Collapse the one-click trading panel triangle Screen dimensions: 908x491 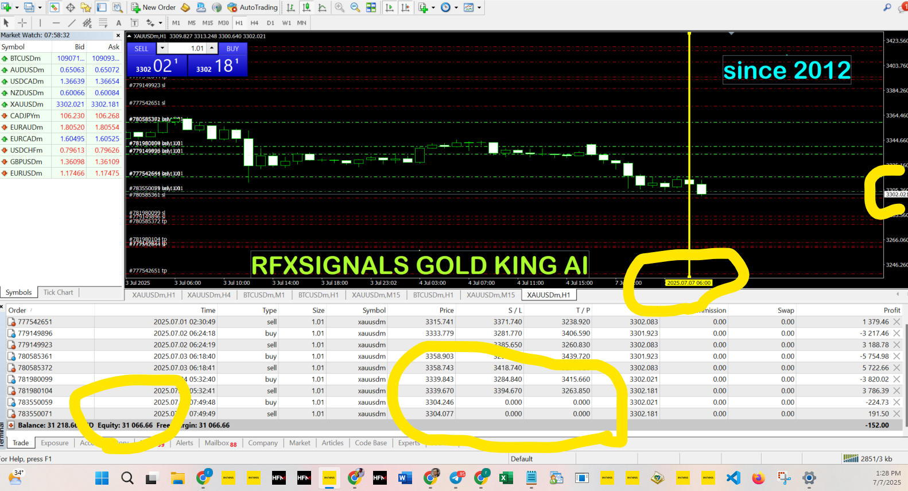coord(129,36)
